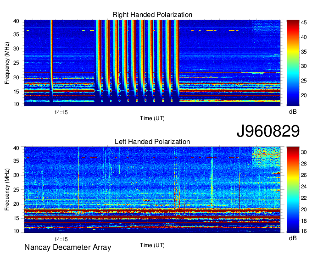Click the '16' label on the lower color bar
Viewport: 312px width, 253px height.
tap(304, 231)
